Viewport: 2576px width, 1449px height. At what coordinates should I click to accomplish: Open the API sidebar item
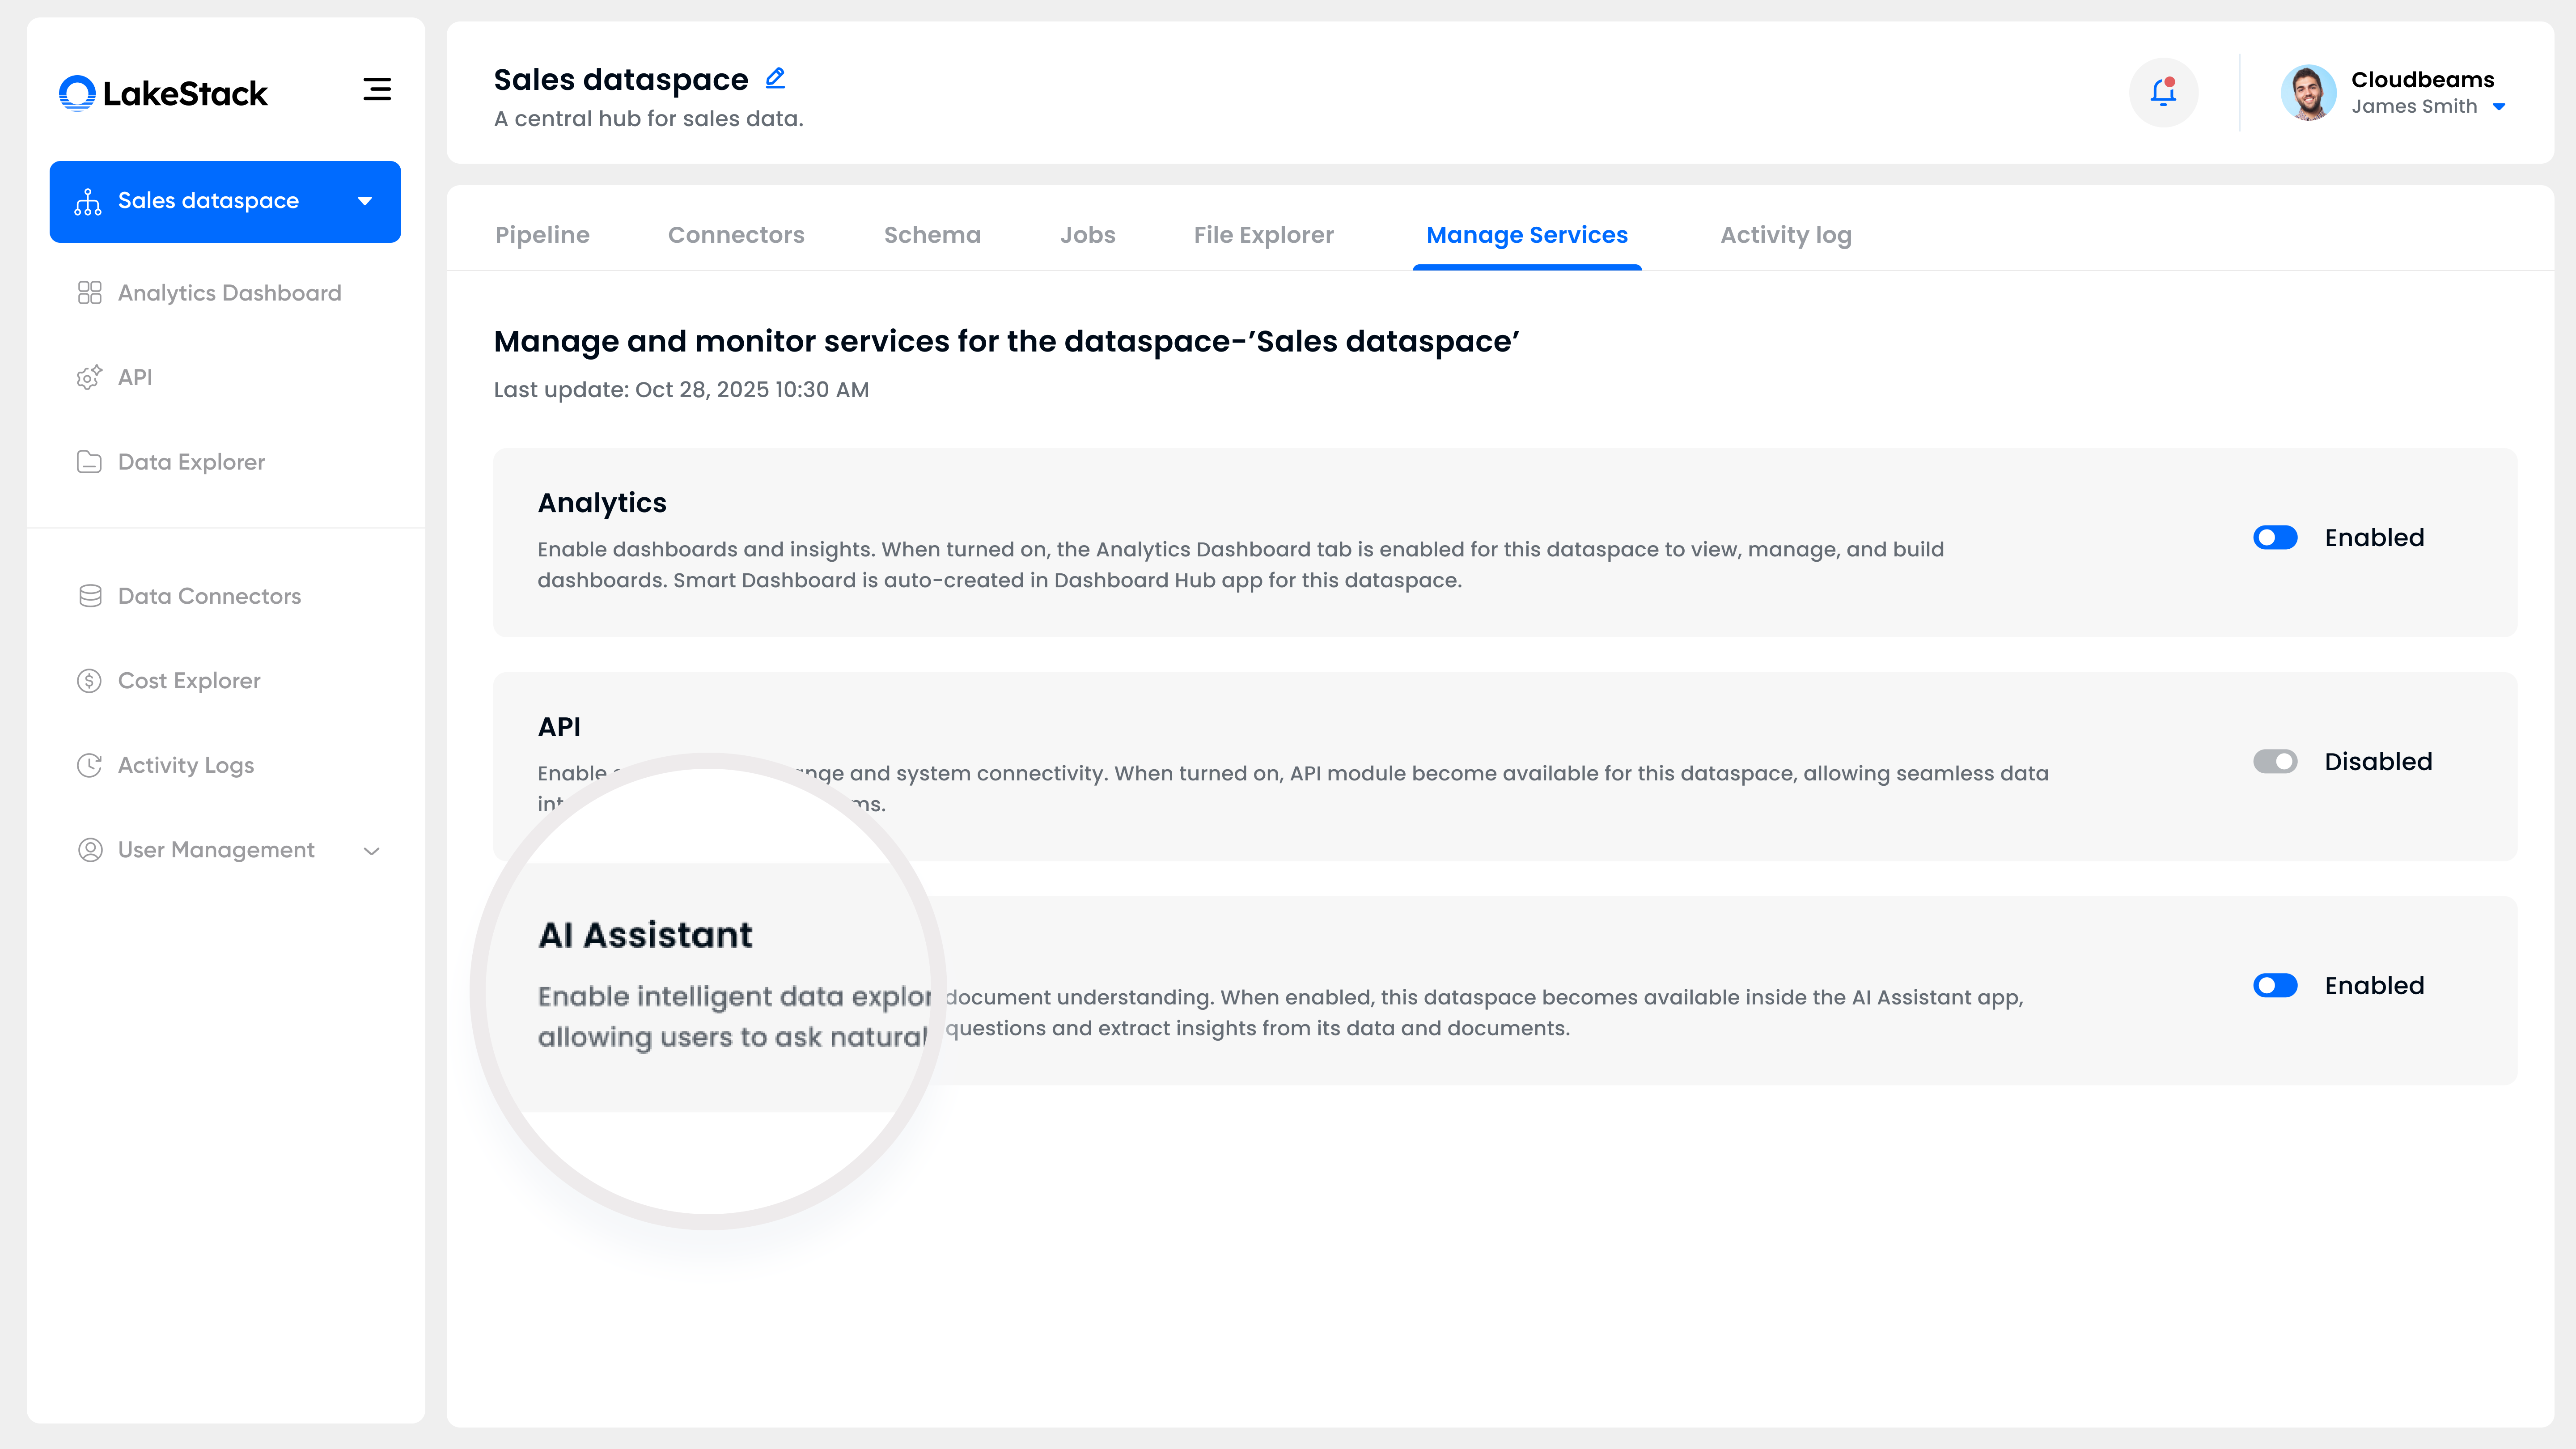[x=135, y=377]
